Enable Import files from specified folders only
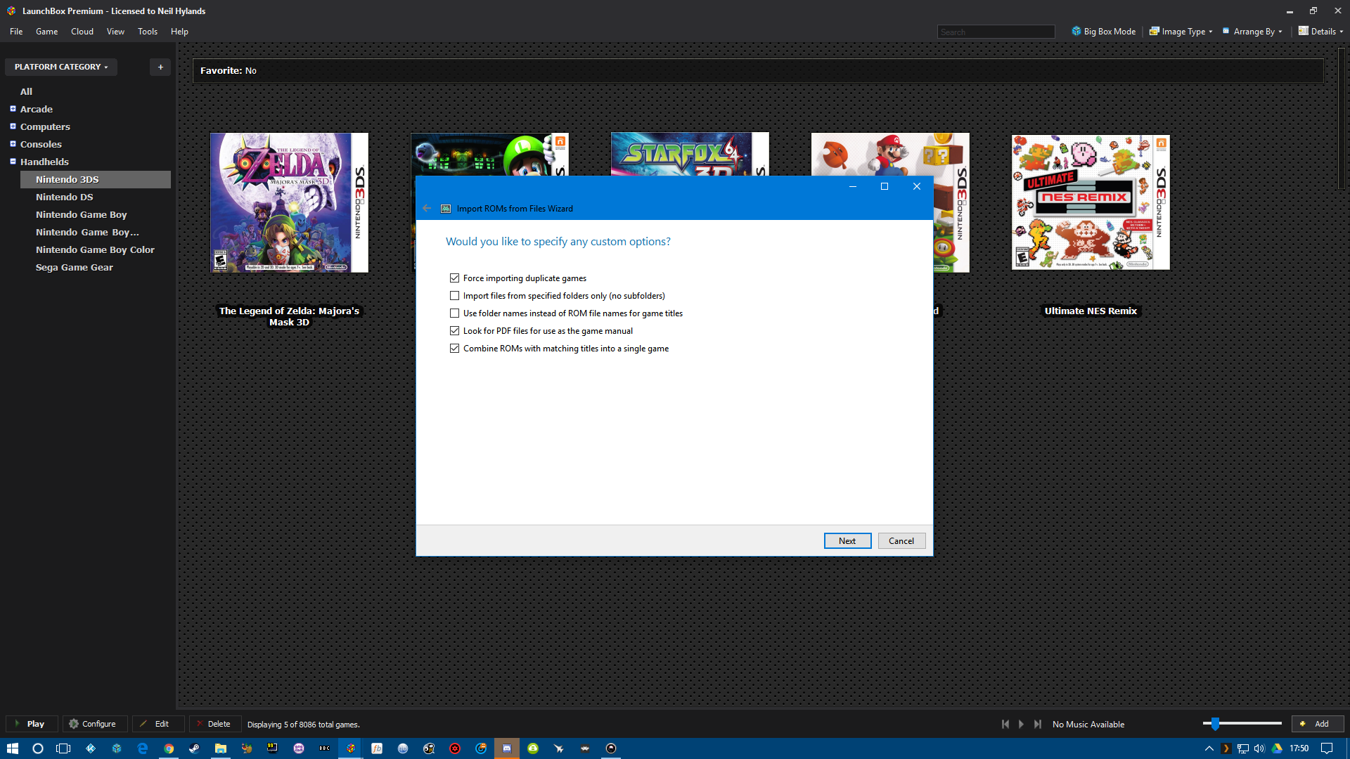1350x759 pixels. (x=454, y=296)
